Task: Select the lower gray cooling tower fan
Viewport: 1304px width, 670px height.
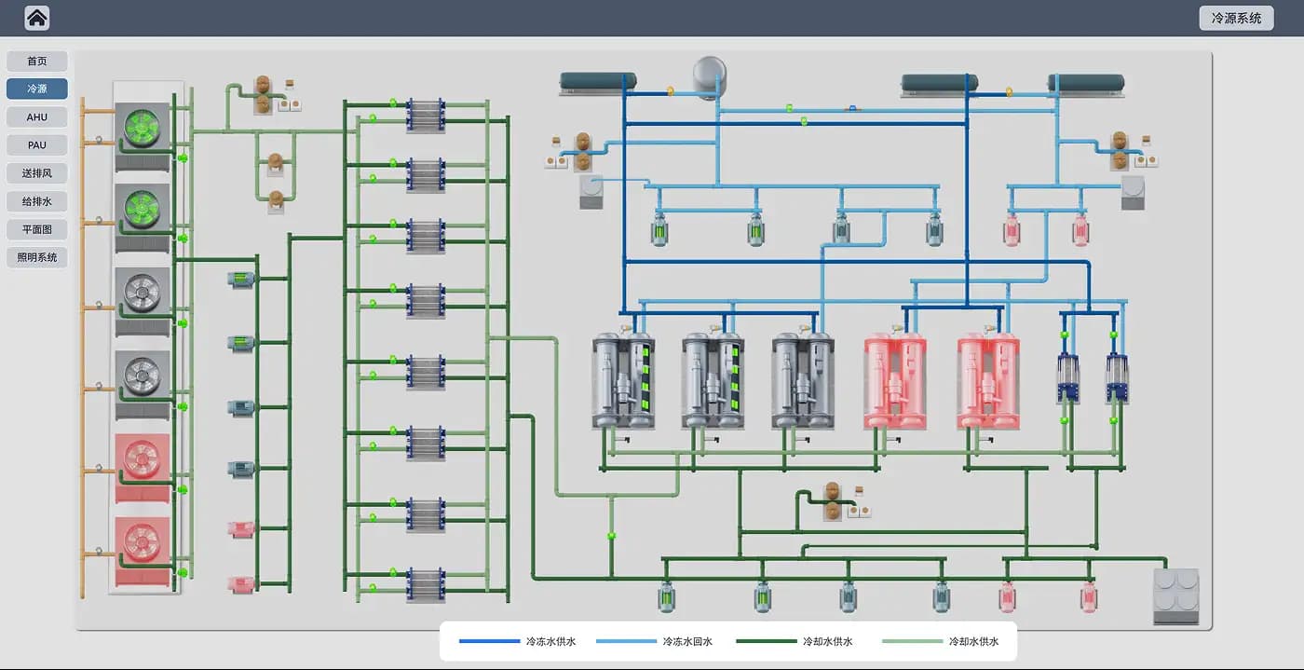Action: click(x=143, y=375)
